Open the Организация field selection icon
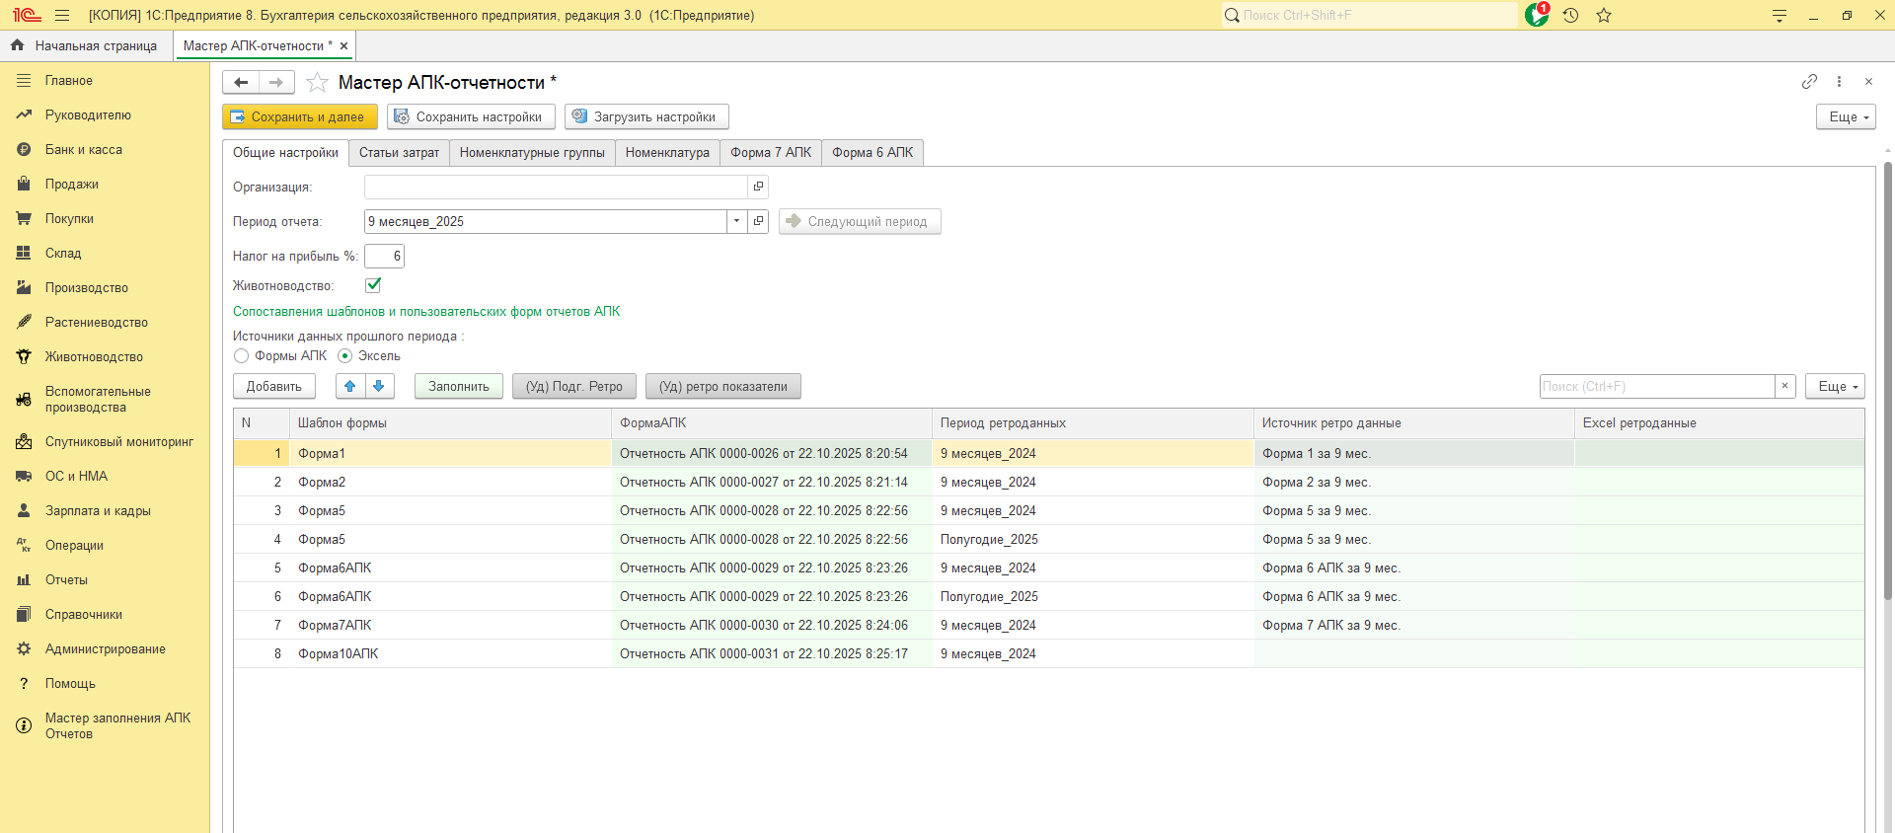The width and height of the screenshot is (1895, 833). [758, 188]
